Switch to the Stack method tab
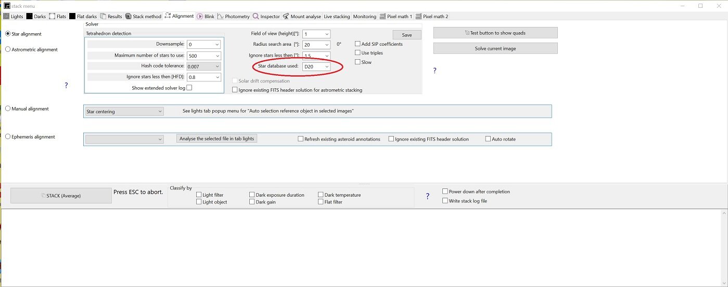This screenshot has width=728, height=287. pos(143,16)
